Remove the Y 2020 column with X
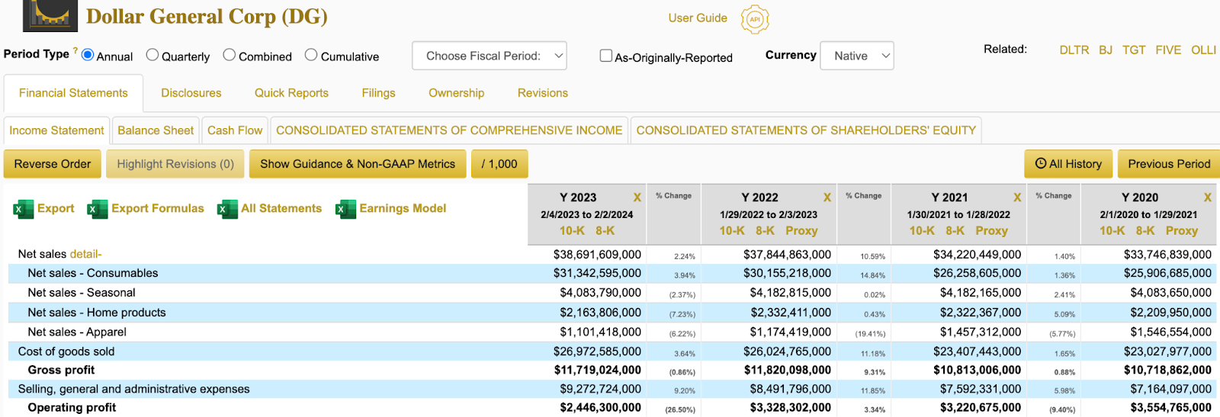Screen dimensions: 1220x417 (1208, 197)
